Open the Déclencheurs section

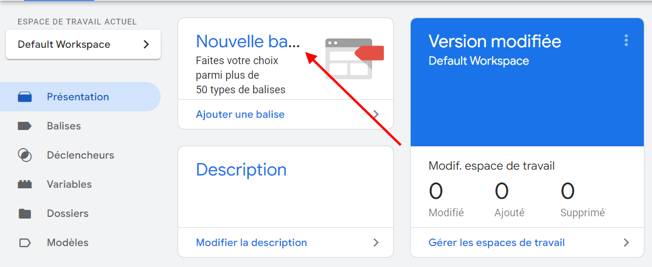pos(81,155)
